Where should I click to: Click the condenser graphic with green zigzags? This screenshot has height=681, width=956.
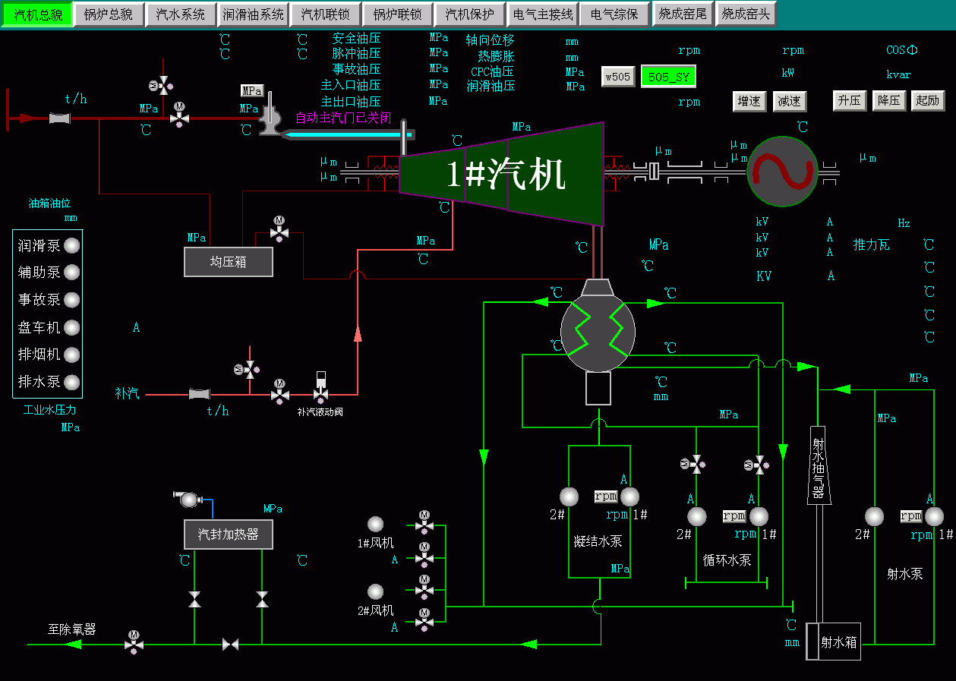pyautogui.click(x=598, y=332)
